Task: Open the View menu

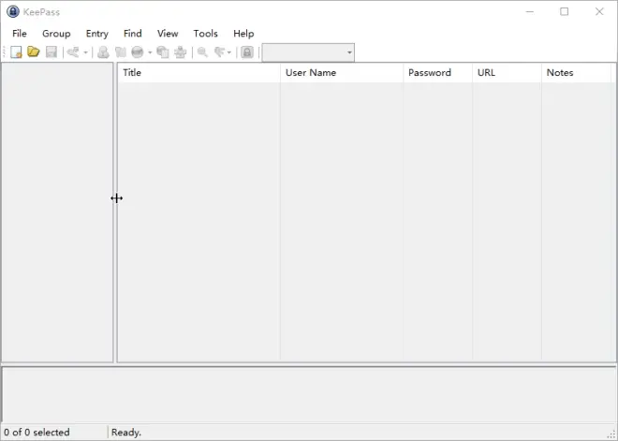Action: coord(168,34)
